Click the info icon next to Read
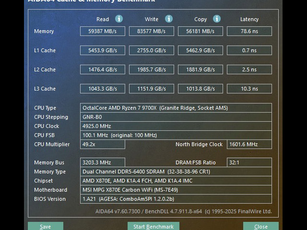Screen dimensions: 307x230 (119, 19)
